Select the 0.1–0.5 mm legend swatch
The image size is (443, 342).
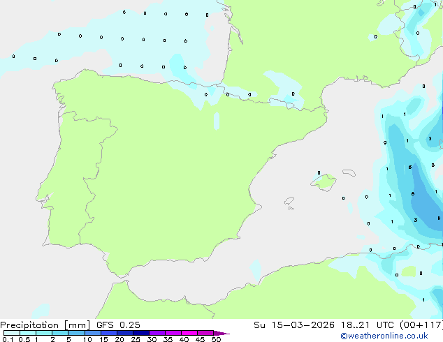pos(12,333)
